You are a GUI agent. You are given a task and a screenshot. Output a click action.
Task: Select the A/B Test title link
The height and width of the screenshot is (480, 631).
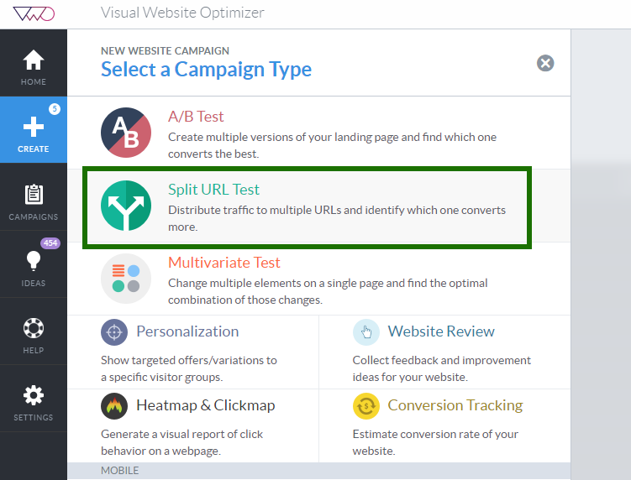pyautogui.click(x=196, y=117)
